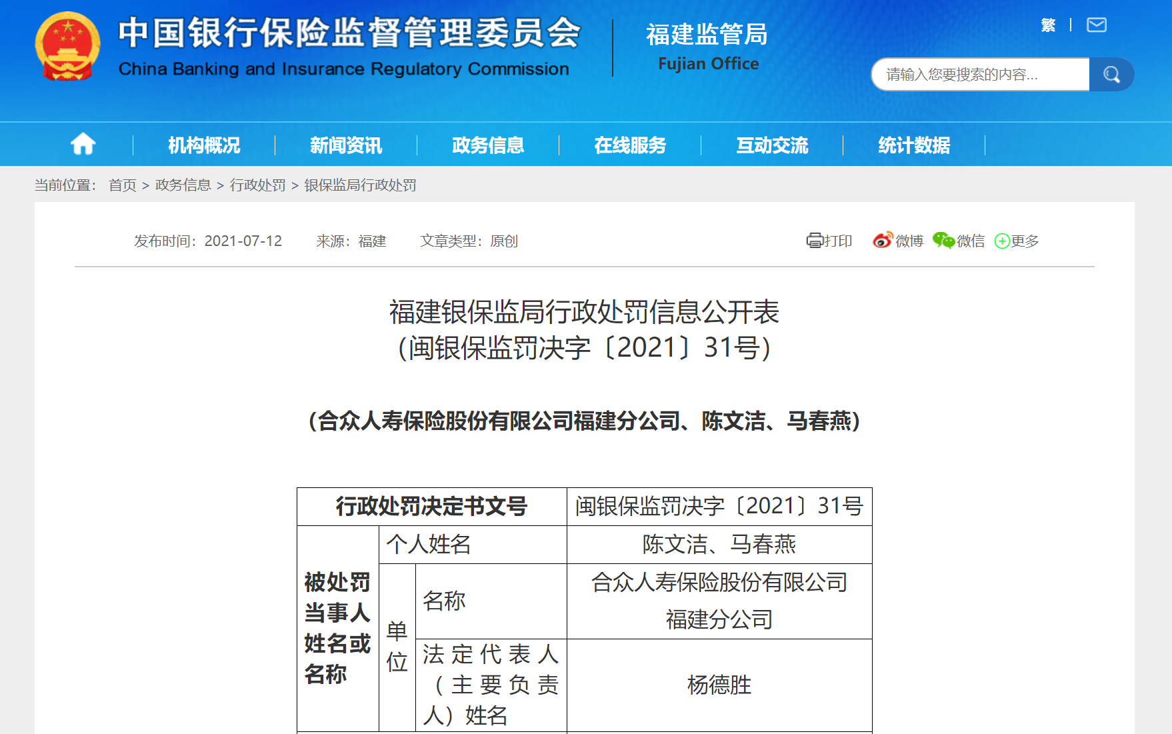Open 机构概况 menu
This screenshot has width=1172, height=734.
pos(204,145)
